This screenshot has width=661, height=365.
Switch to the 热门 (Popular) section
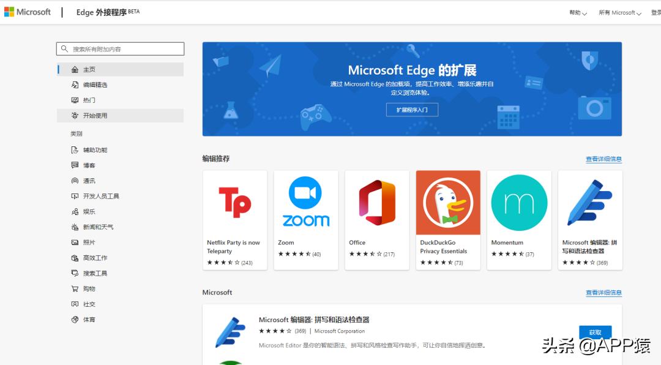tap(88, 100)
